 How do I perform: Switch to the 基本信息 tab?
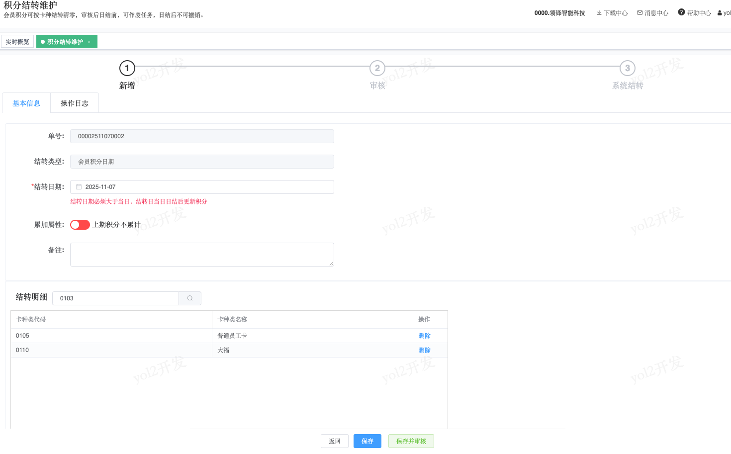tap(26, 103)
